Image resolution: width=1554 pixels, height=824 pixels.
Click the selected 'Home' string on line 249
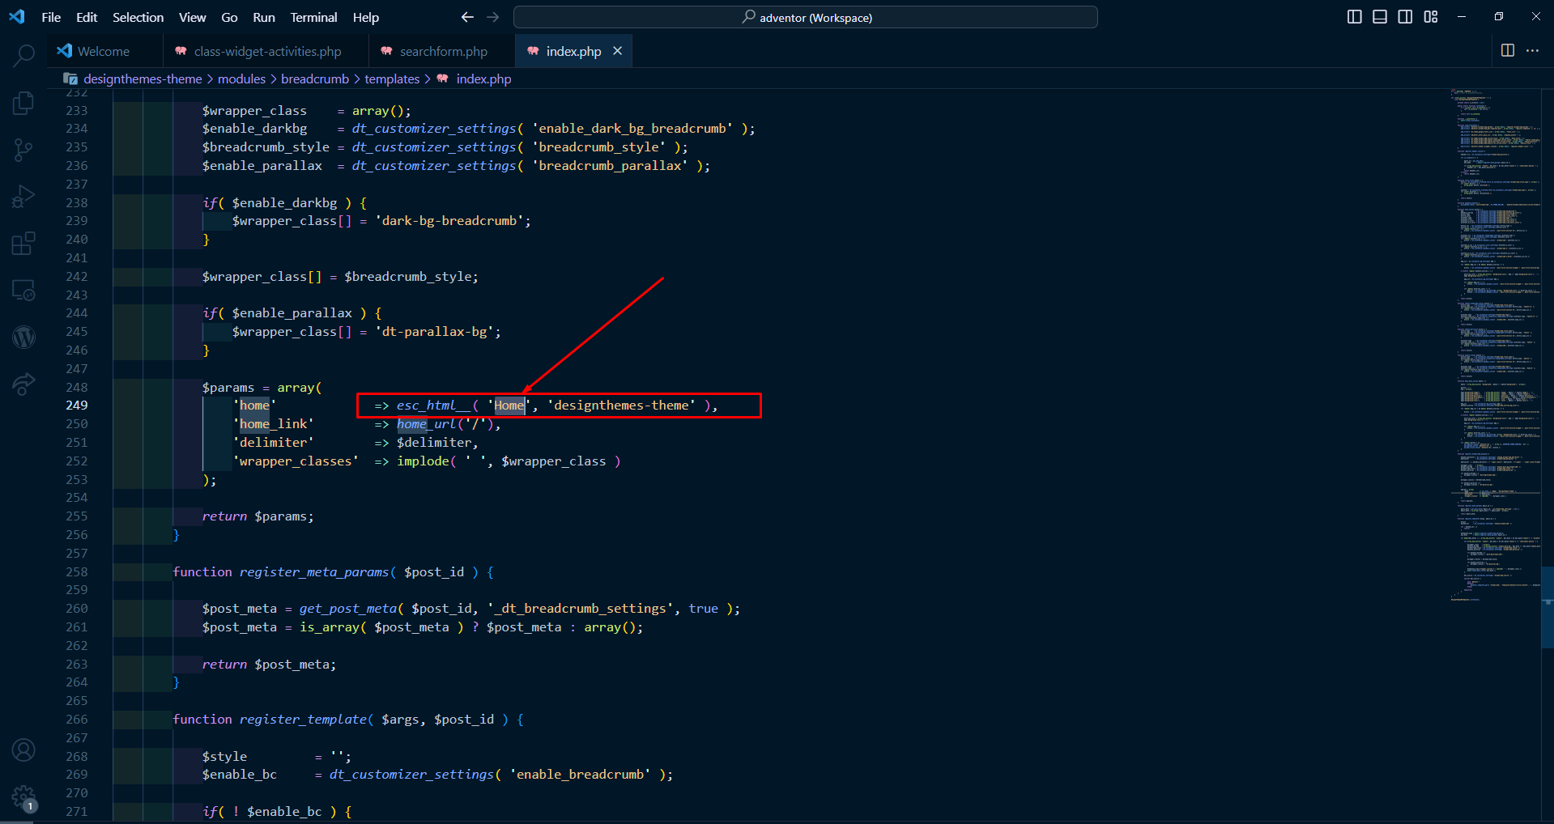(509, 406)
